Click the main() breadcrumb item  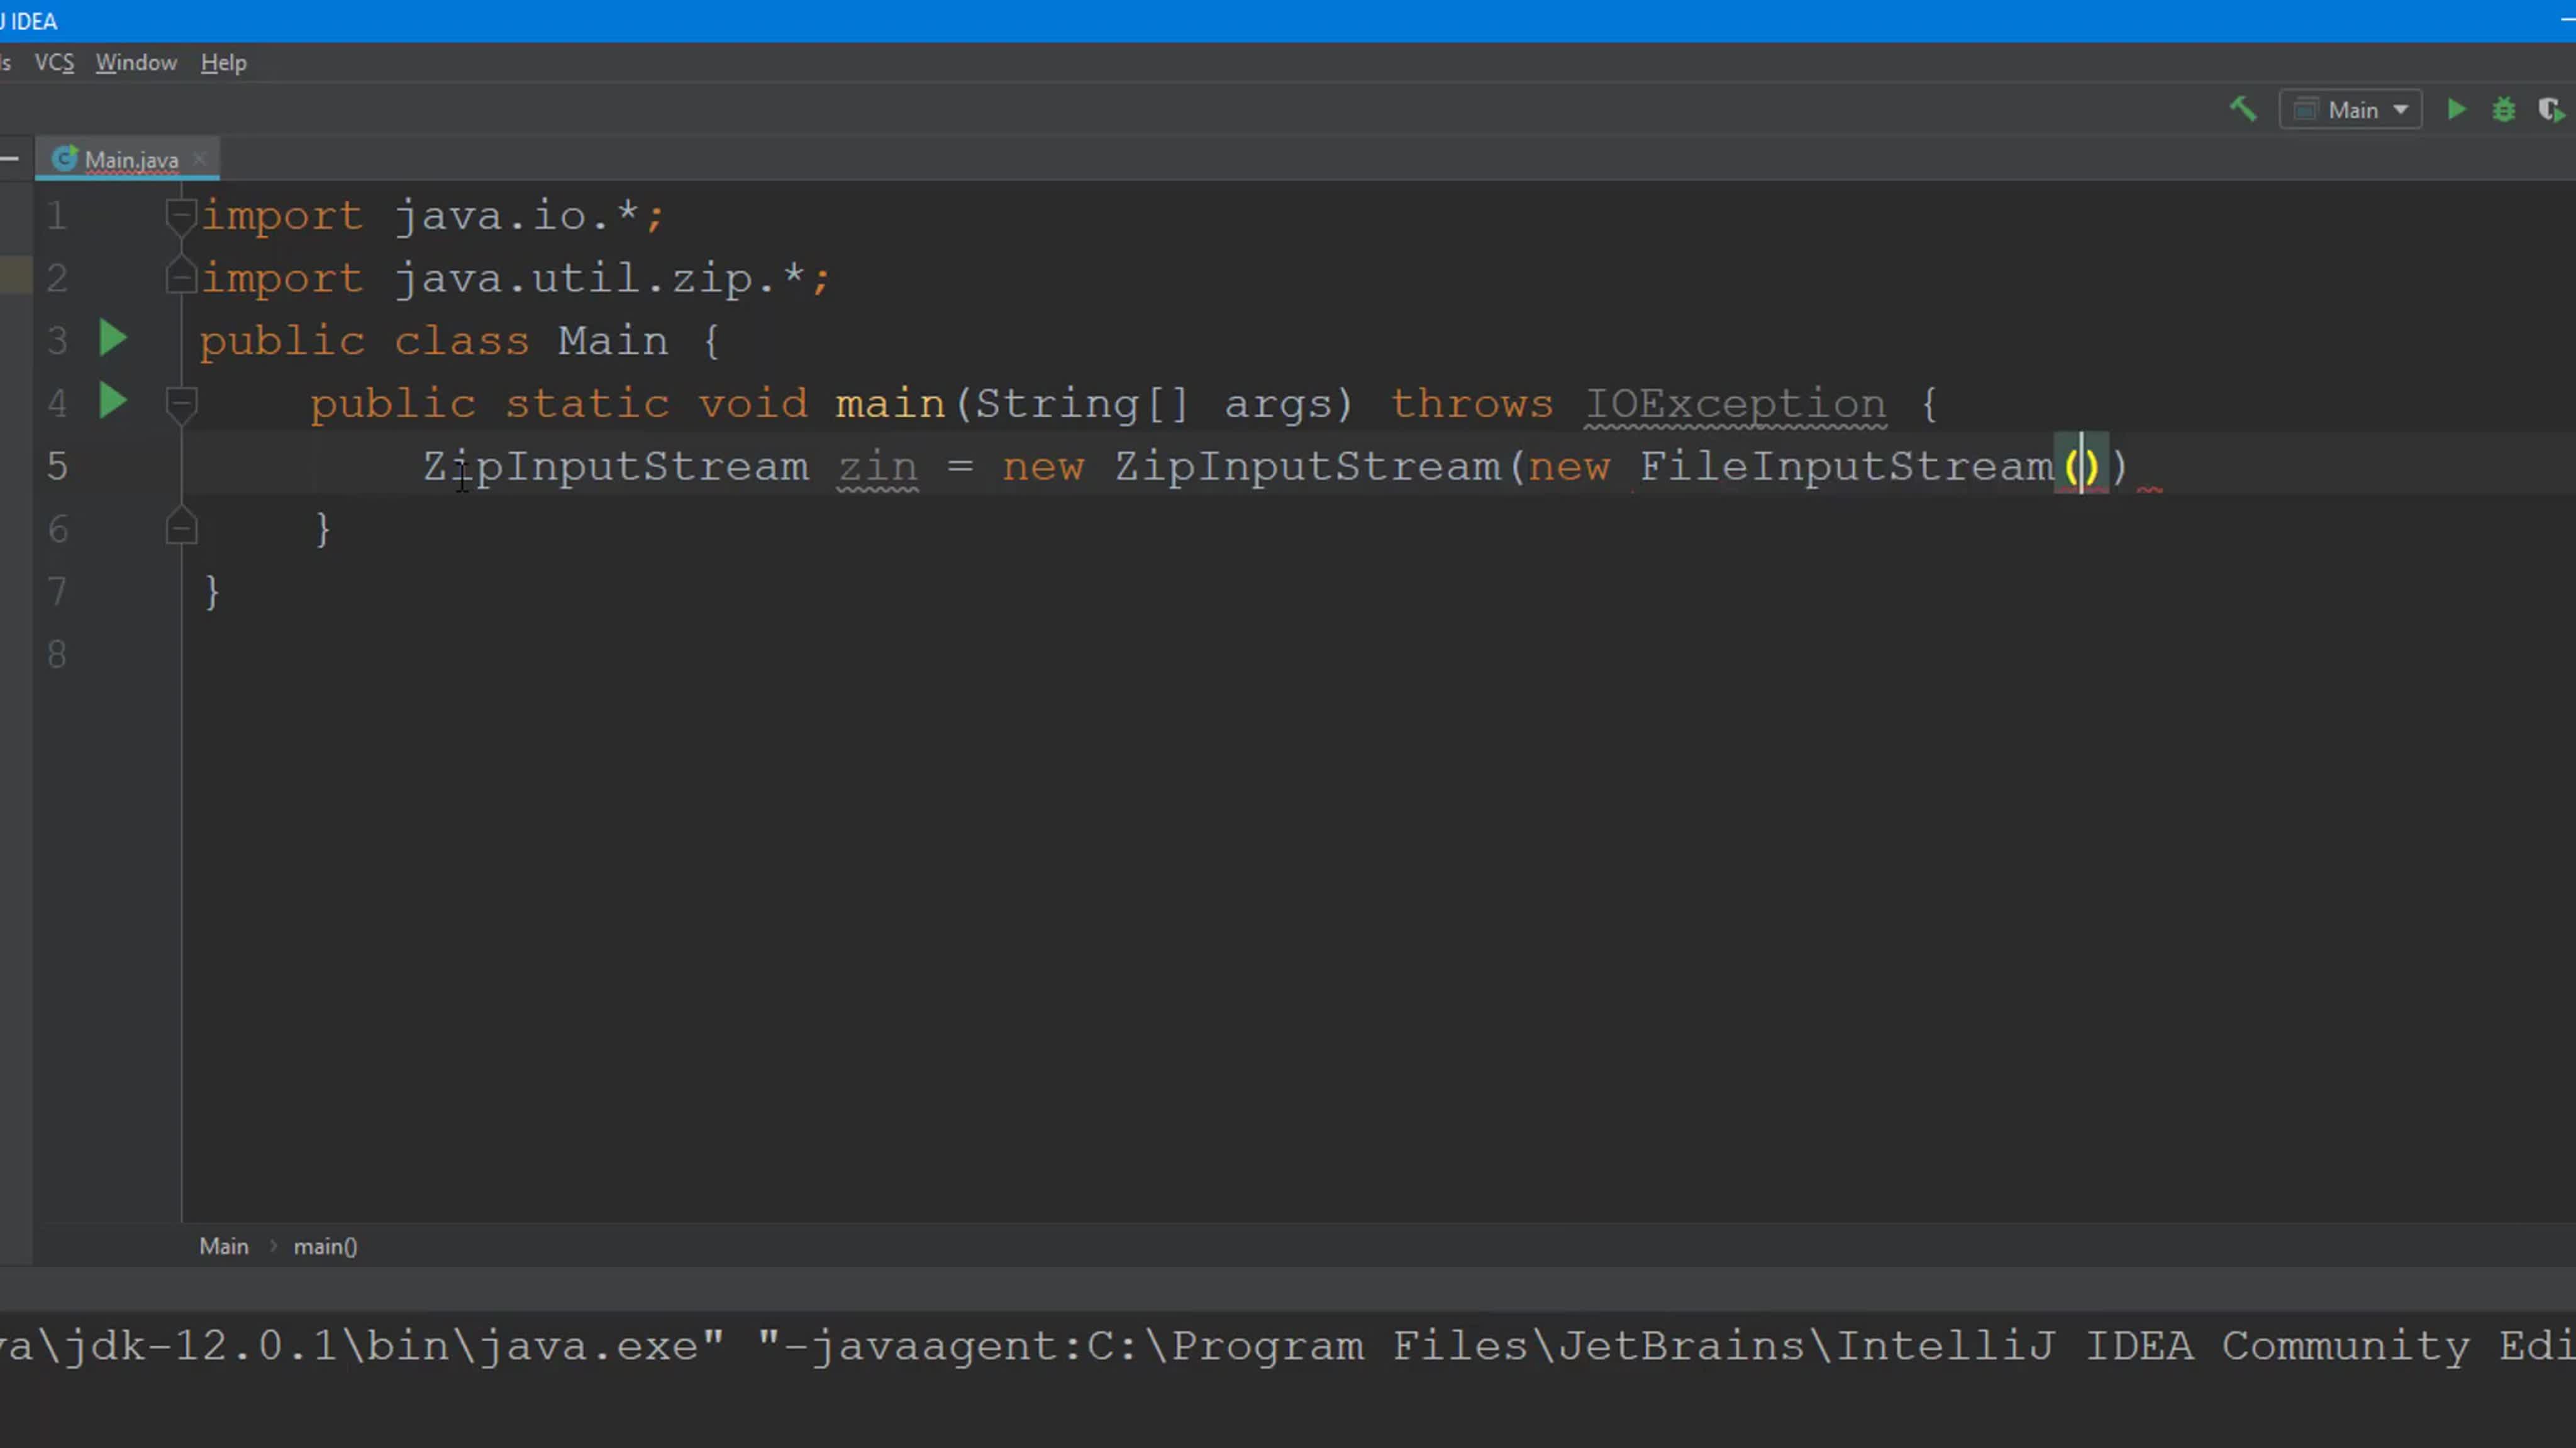pos(325,1246)
